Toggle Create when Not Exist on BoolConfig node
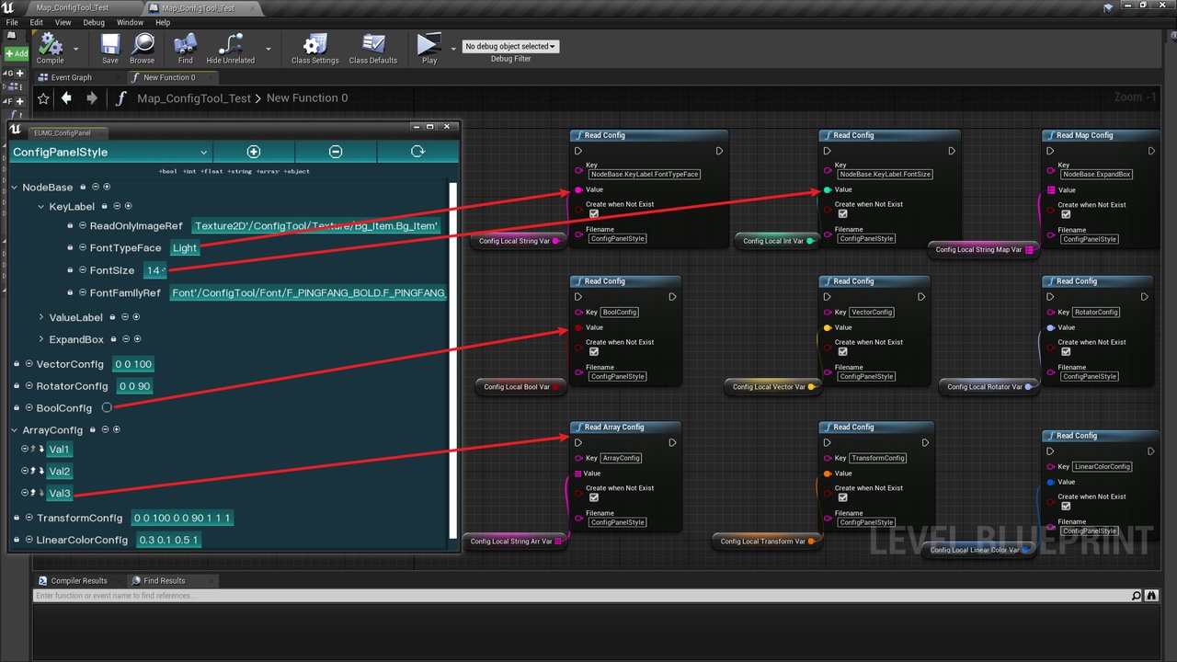 point(594,351)
